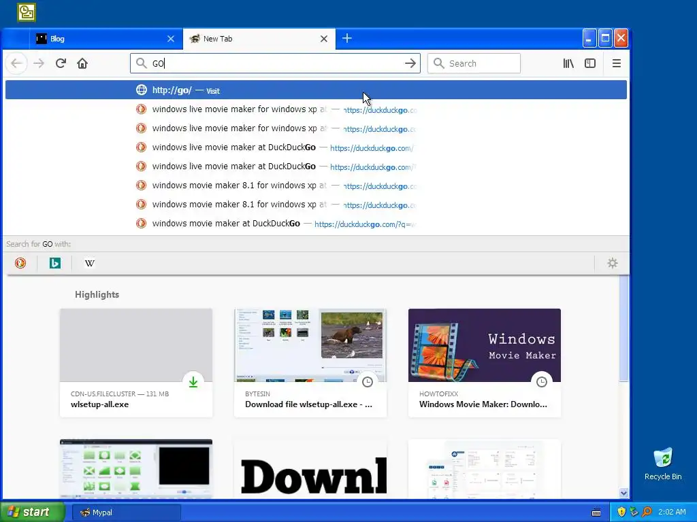Click the scrollbar down arrow

pyautogui.click(x=623, y=493)
